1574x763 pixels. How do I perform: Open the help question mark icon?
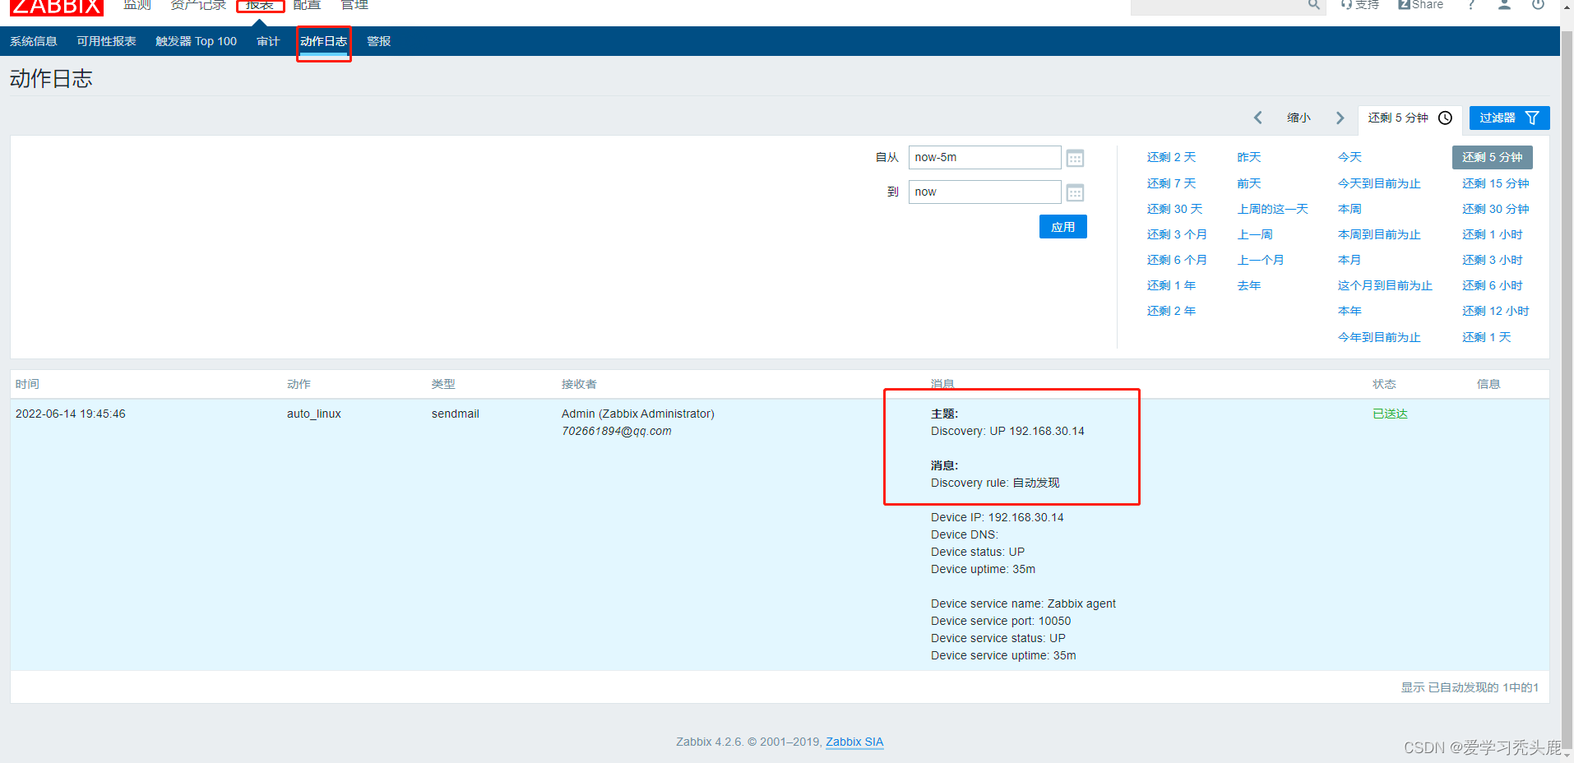click(x=1471, y=5)
